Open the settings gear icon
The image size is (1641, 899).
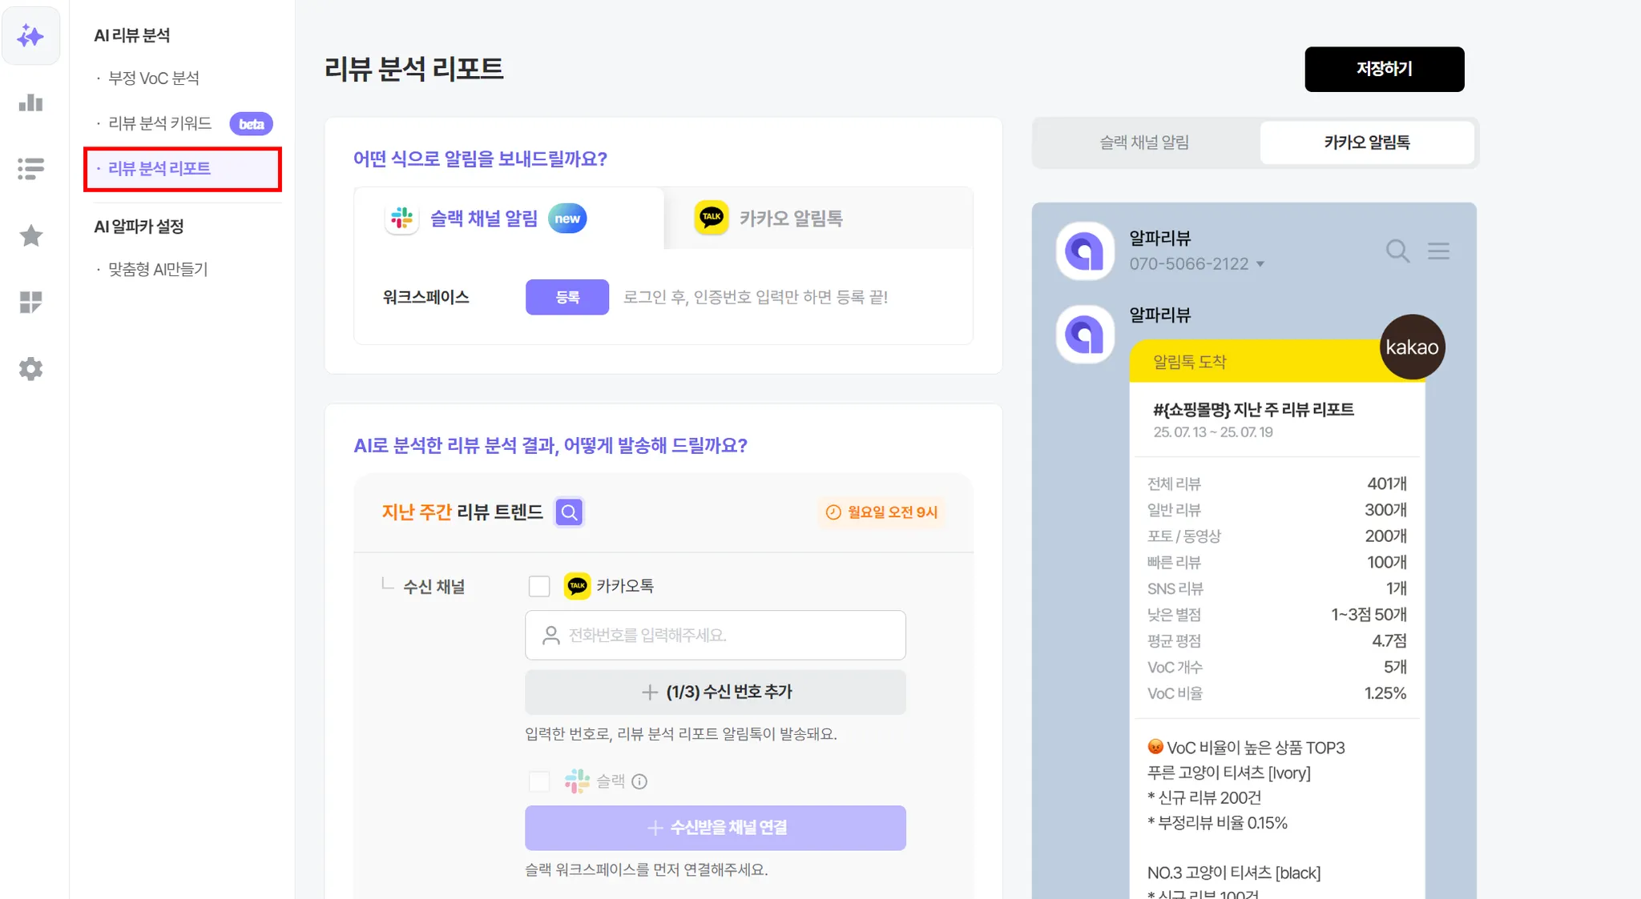tap(30, 368)
